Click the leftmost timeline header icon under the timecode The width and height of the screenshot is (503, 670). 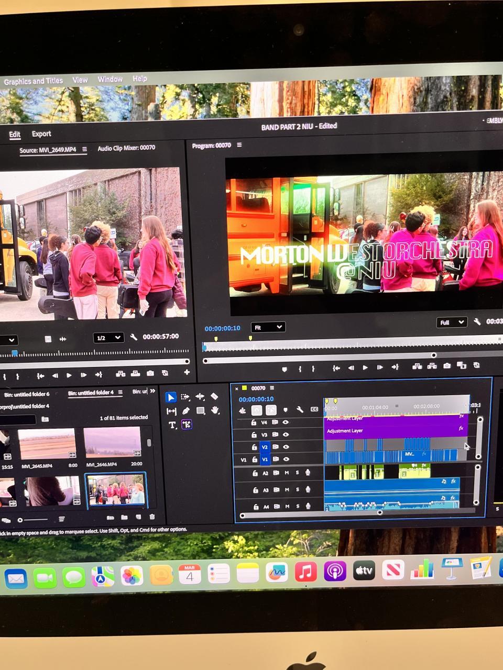[x=242, y=411]
